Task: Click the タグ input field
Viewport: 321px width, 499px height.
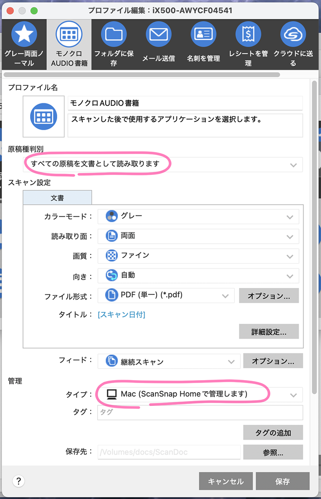Action: click(x=200, y=412)
